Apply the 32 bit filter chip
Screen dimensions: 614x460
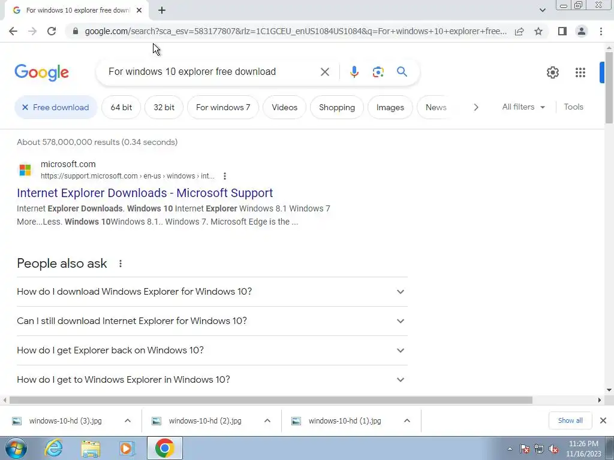coord(164,107)
